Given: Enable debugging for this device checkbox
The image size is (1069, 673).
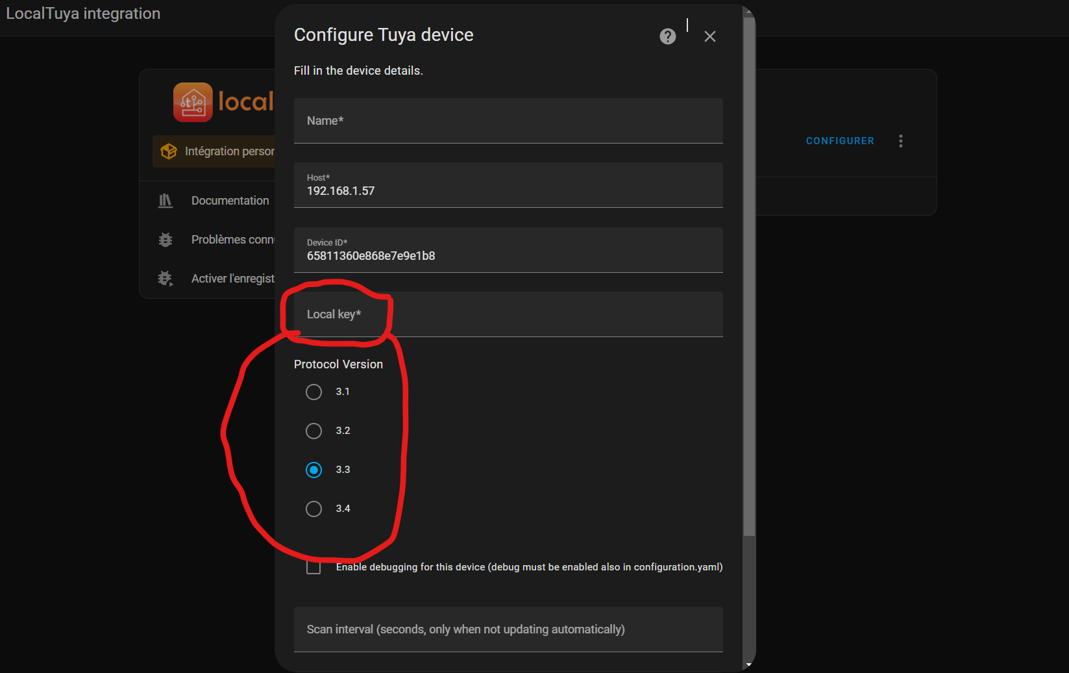Looking at the screenshot, I should click(313, 567).
